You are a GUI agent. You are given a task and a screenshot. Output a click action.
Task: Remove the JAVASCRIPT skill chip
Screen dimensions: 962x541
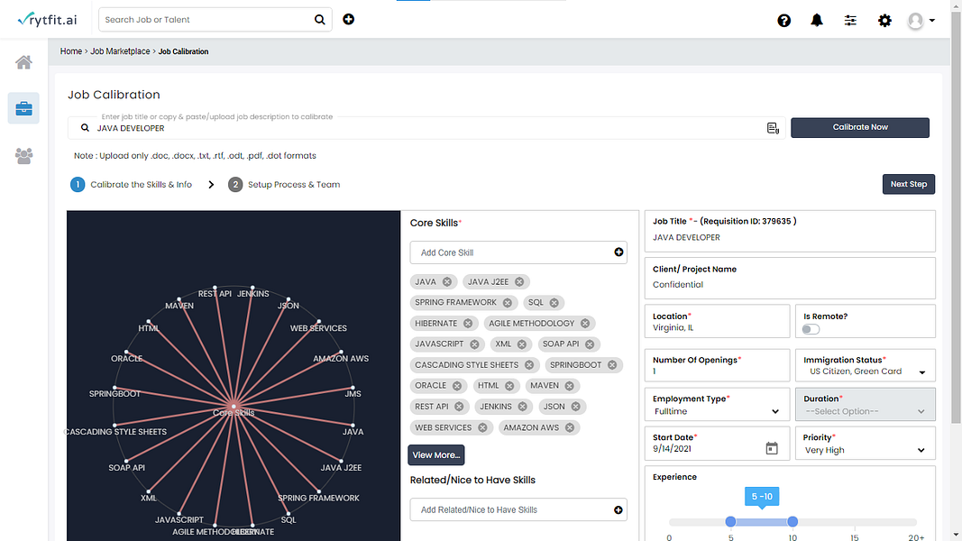pos(474,344)
